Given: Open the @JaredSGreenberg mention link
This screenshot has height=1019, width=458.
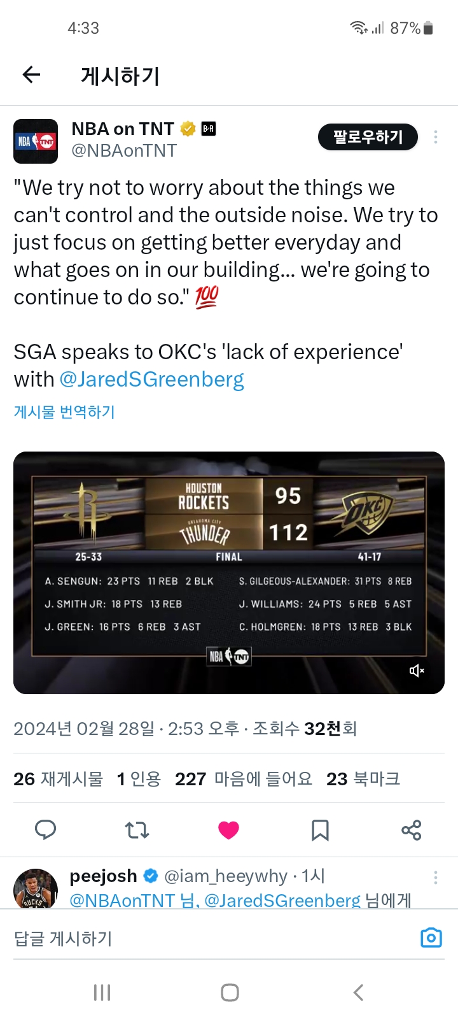Looking at the screenshot, I should pyautogui.click(x=151, y=380).
